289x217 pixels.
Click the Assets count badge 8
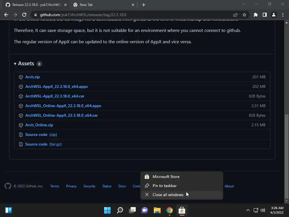(39, 64)
